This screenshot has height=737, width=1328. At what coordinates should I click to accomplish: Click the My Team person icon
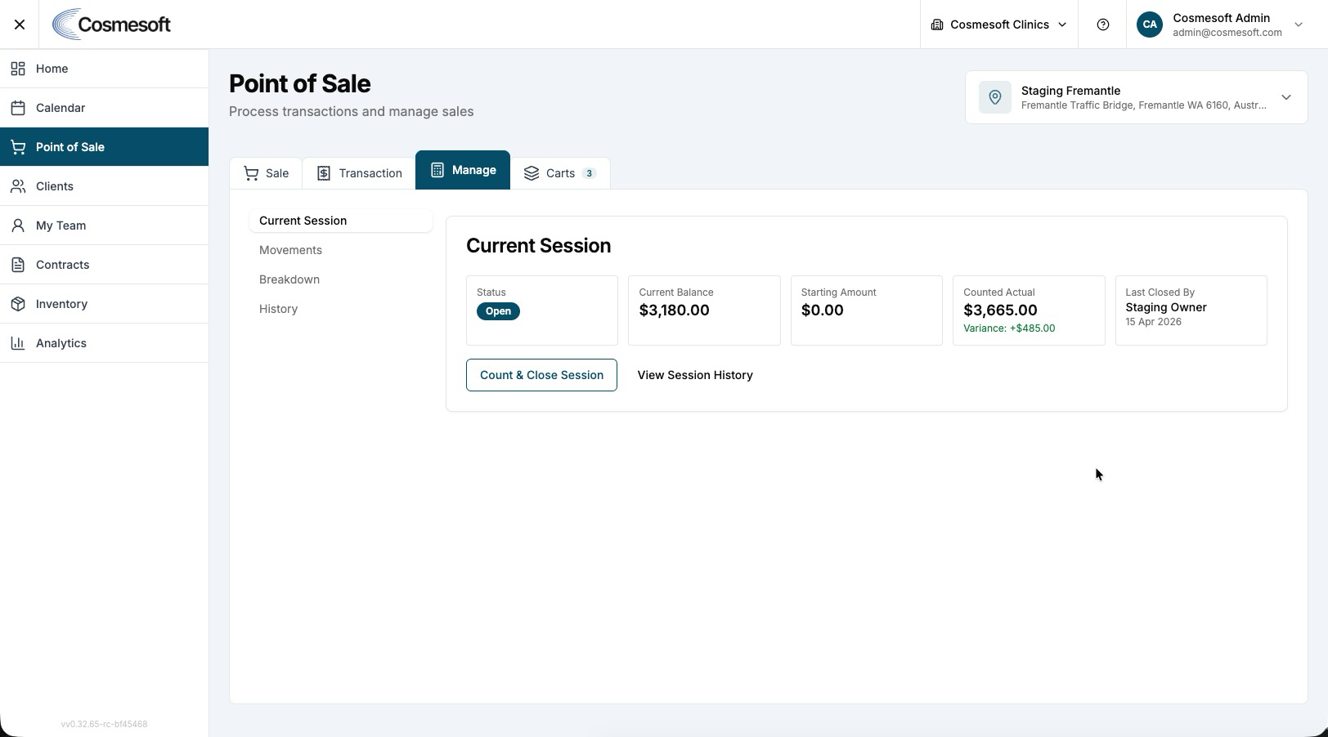pyautogui.click(x=18, y=226)
